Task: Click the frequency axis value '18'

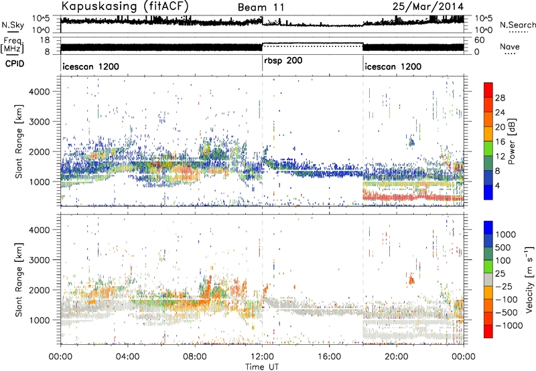Action: click(45, 40)
